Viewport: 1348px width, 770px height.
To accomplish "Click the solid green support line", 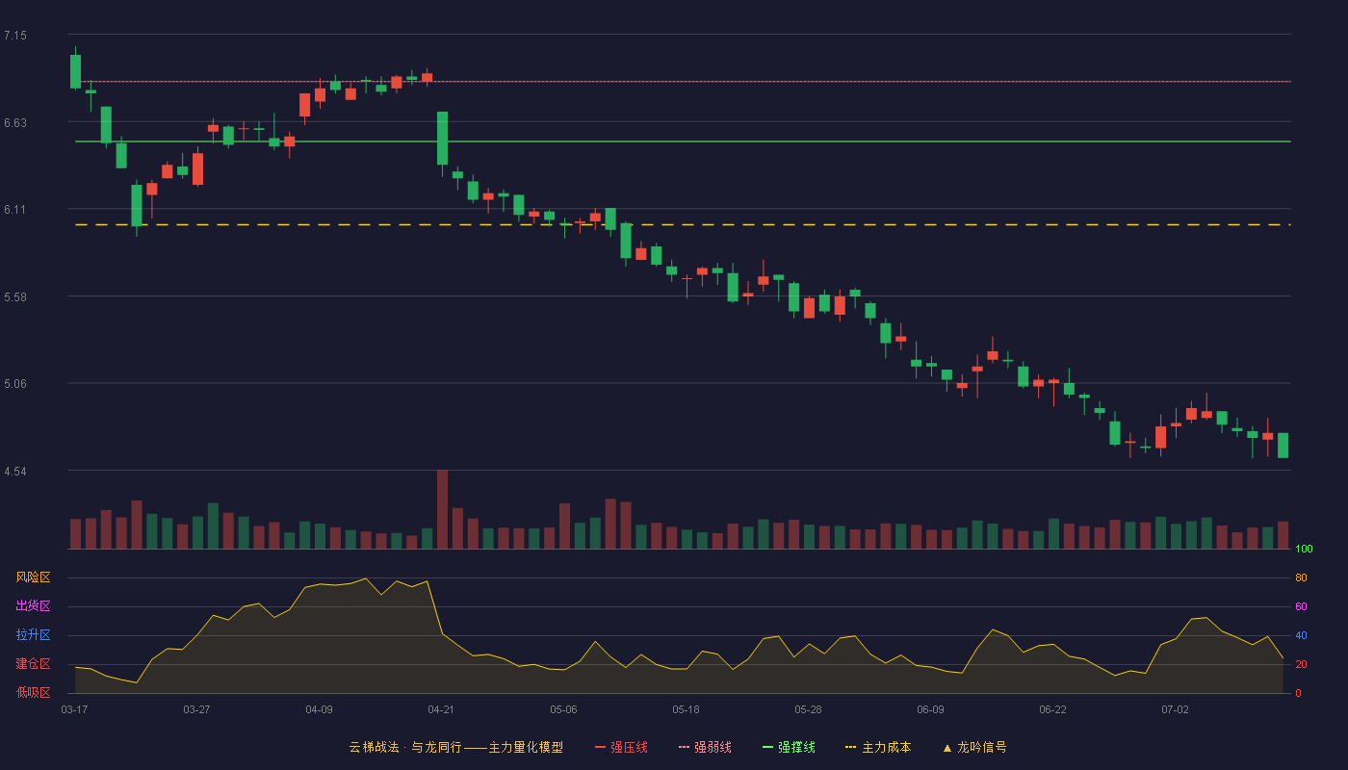I will click(683, 141).
